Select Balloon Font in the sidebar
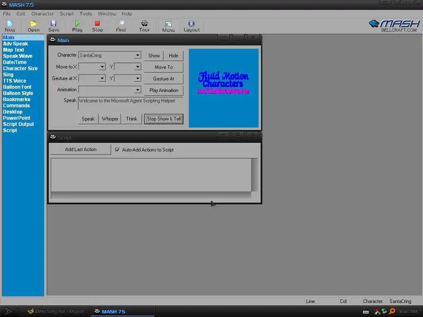 tap(17, 87)
